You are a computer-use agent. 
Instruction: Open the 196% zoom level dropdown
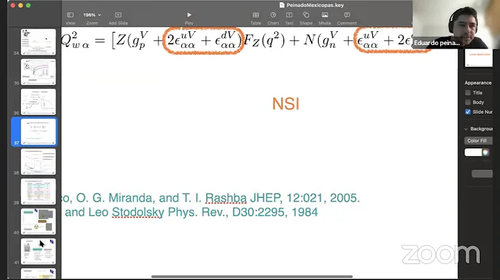[x=92, y=15]
